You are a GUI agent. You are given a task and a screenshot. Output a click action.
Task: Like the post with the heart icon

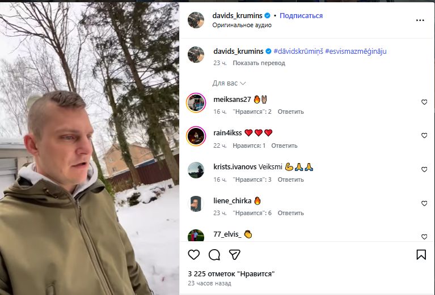(194, 255)
